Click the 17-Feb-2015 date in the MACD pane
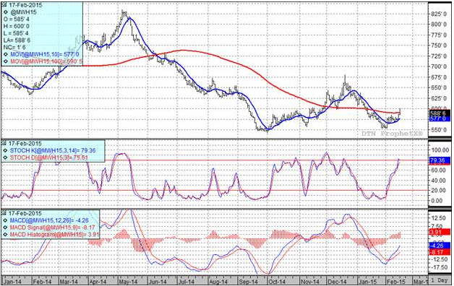The height and width of the screenshot is (286, 454). (25, 213)
